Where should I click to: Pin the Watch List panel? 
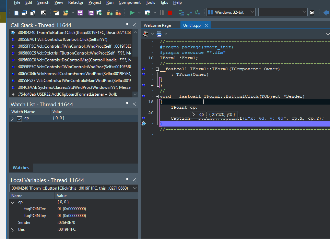point(127,104)
